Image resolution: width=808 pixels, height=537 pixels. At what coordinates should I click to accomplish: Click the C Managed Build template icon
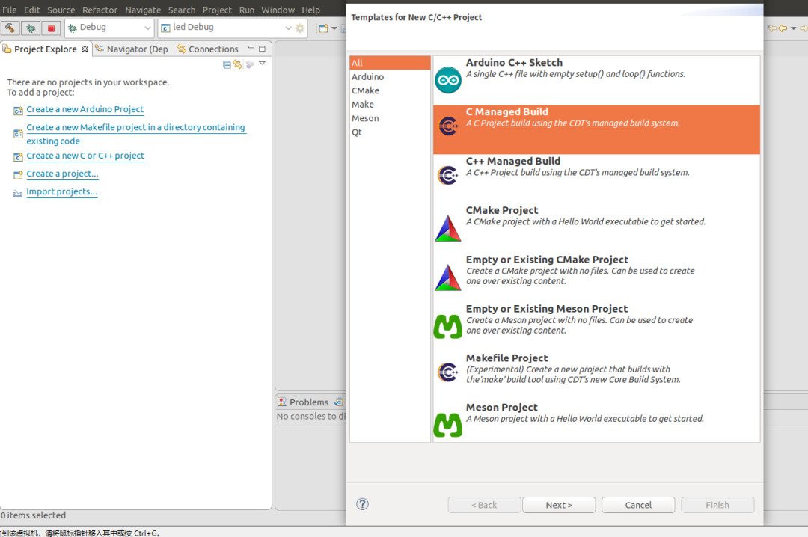448,126
